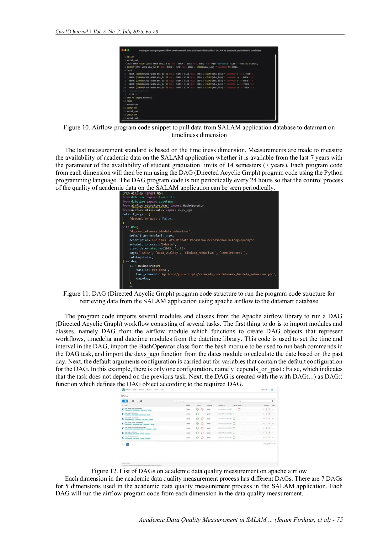
Task: Trigger the first DAG's play action icon
Action: [264, 409]
